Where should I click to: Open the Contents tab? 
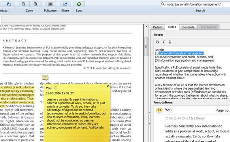189,27
